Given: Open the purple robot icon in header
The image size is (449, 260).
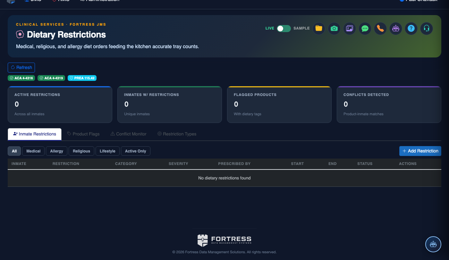Looking at the screenshot, I should [x=395, y=28].
